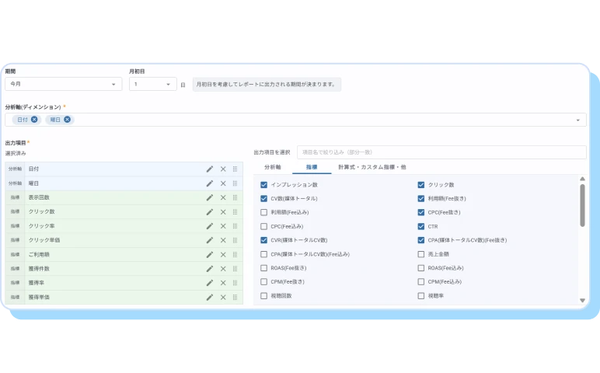Expand the 分析軸(ディメンション) dropdown arrow
600x373 pixels.
pos(577,120)
